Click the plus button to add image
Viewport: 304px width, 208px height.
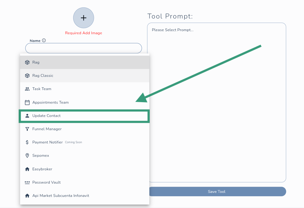(x=83, y=18)
